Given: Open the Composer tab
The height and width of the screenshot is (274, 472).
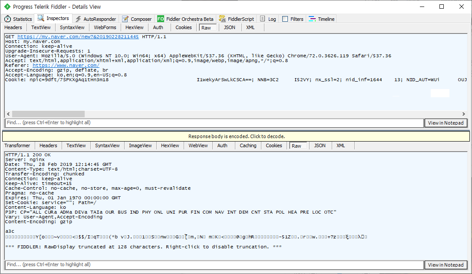Looking at the screenshot, I should (137, 19).
